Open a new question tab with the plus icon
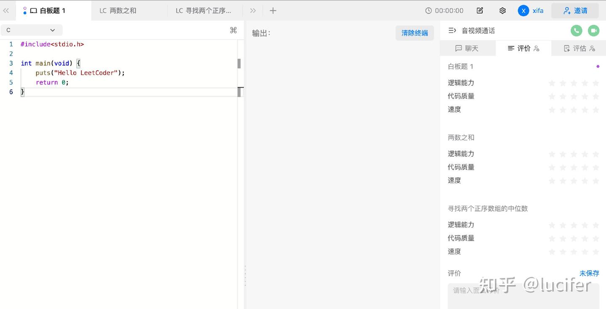This screenshot has height=309, width=606. pyautogui.click(x=273, y=11)
